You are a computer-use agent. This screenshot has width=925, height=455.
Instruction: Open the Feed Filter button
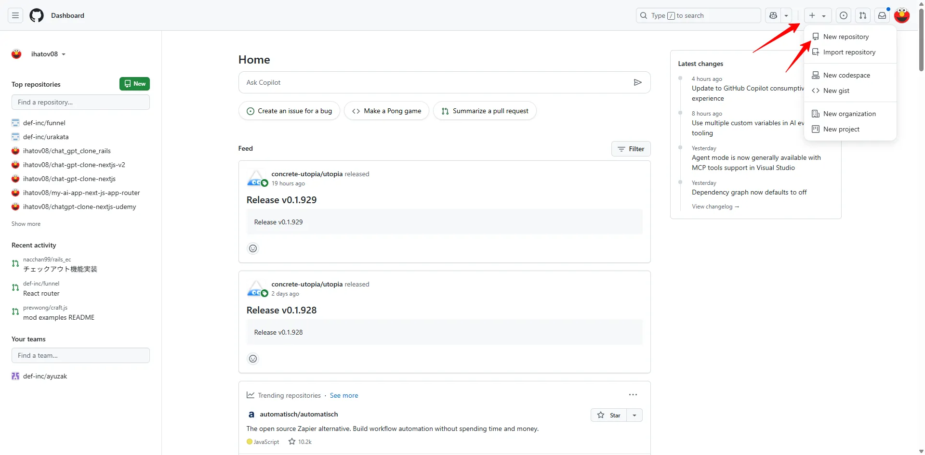point(631,149)
